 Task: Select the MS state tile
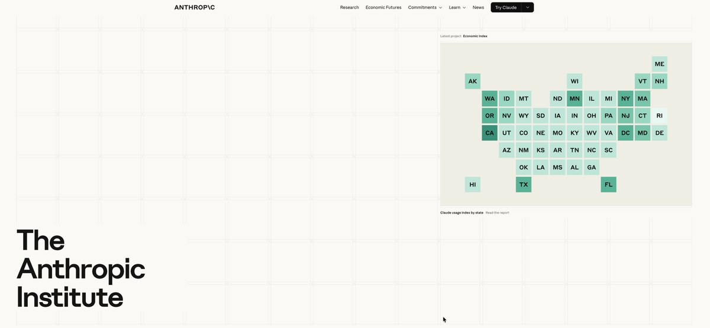pyautogui.click(x=557, y=167)
